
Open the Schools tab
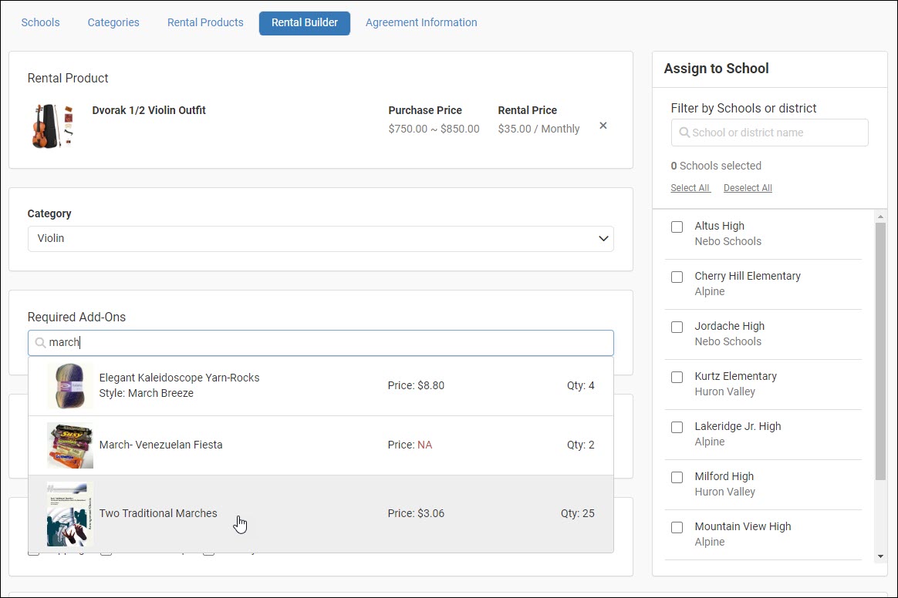click(x=40, y=22)
